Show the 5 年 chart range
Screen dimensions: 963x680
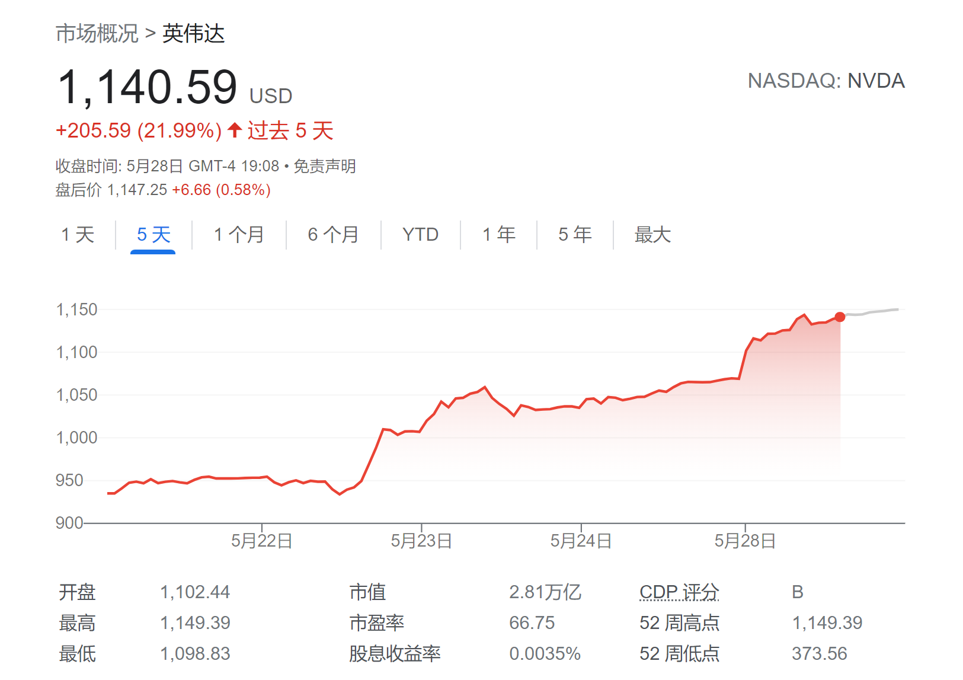(x=575, y=235)
